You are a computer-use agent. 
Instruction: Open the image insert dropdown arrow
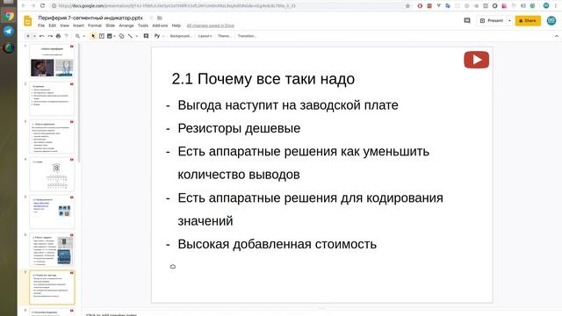click(x=114, y=36)
